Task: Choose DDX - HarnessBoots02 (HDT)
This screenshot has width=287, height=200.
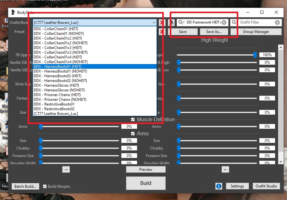Action: pyautogui.click(x=95, y=76)
